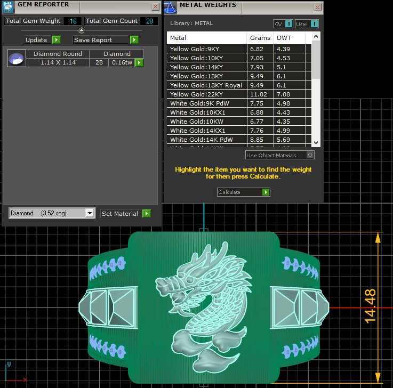The image size is (393, 388).
Task: Click the right faceted stone setting on ring
Action: coord(300,308)
